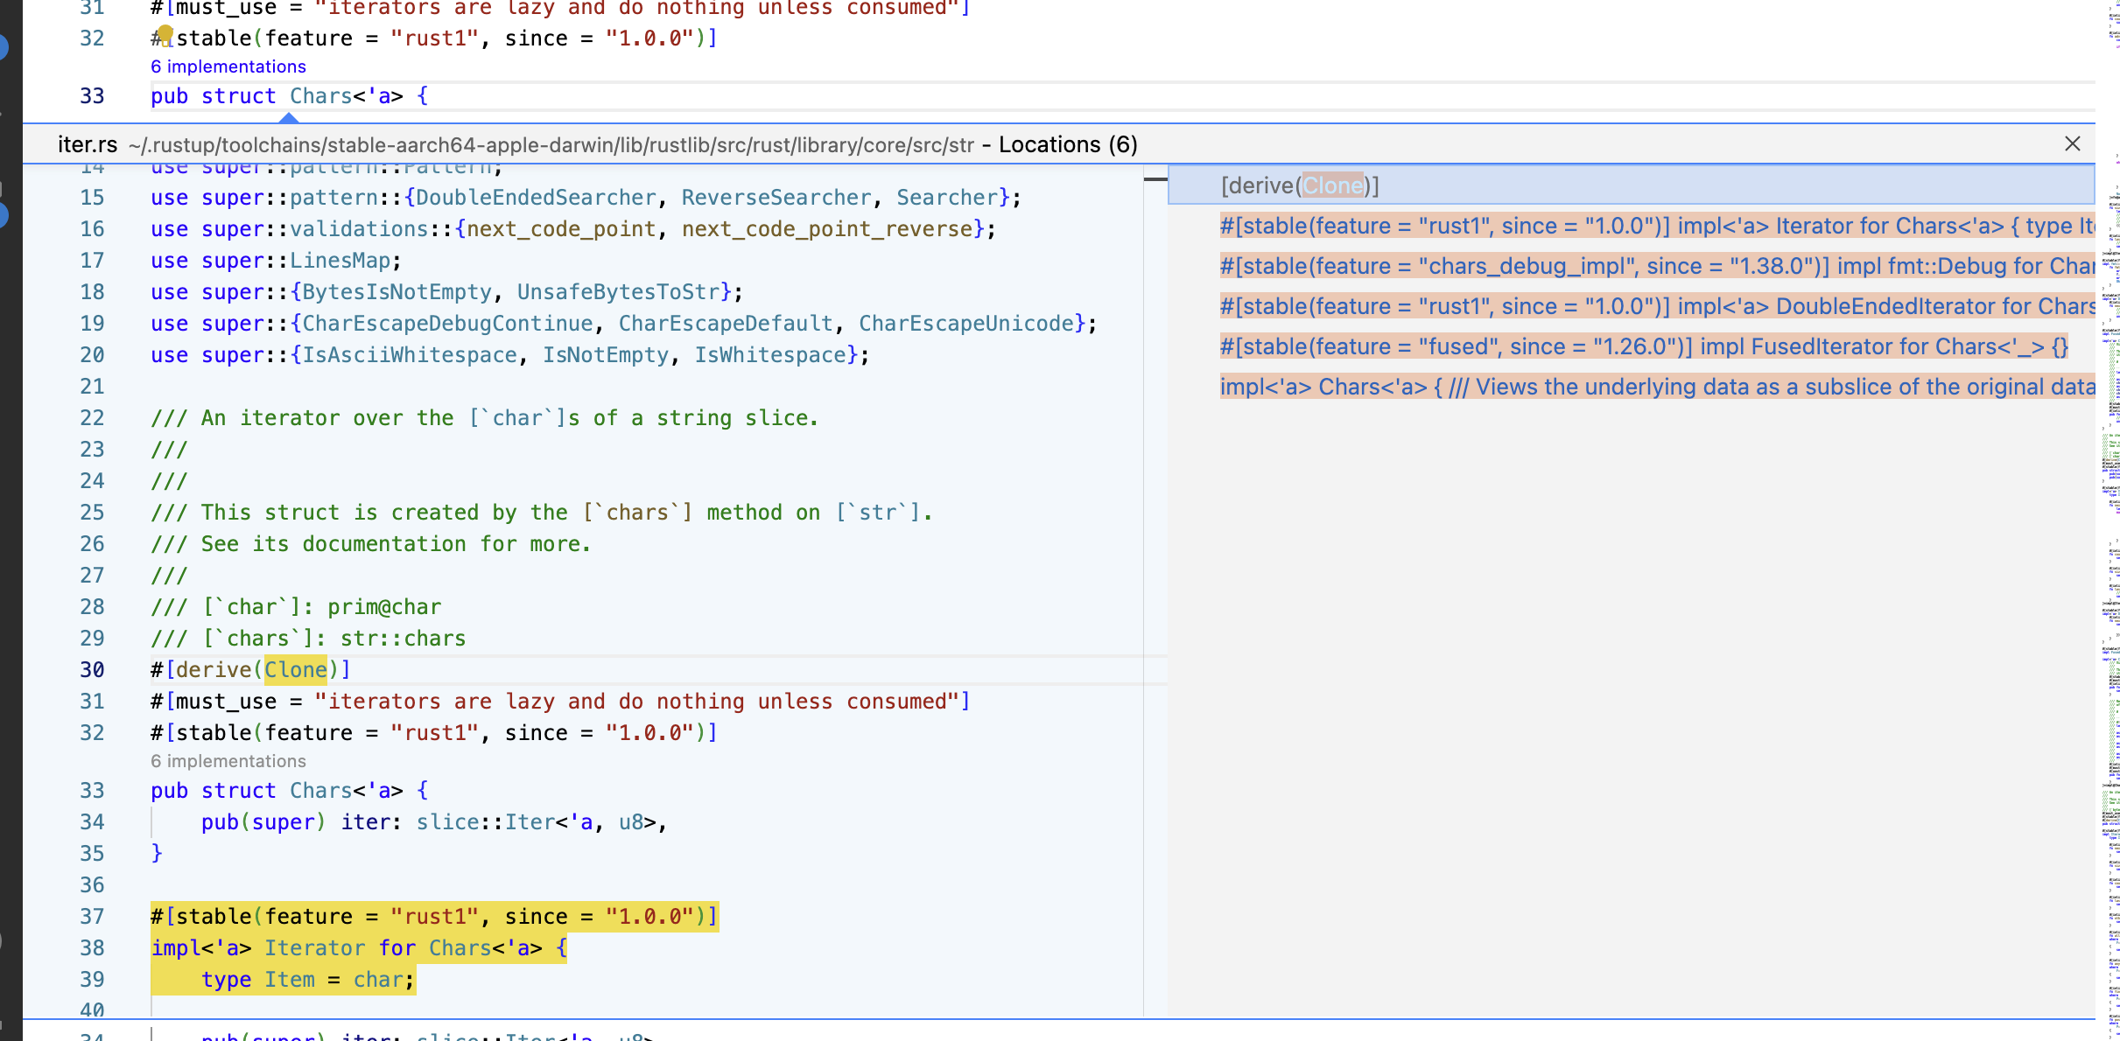This screenshot has width=2120, height=1041.
Task: Click the lightbulb code action icon
Action: coord(165,36)
